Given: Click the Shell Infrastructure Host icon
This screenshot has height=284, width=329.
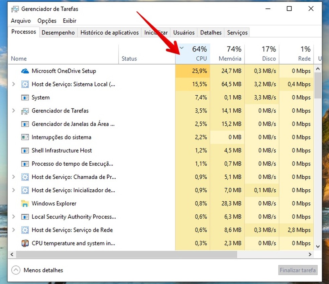Looking at the screenshot, I should click(x=25, y=151).
